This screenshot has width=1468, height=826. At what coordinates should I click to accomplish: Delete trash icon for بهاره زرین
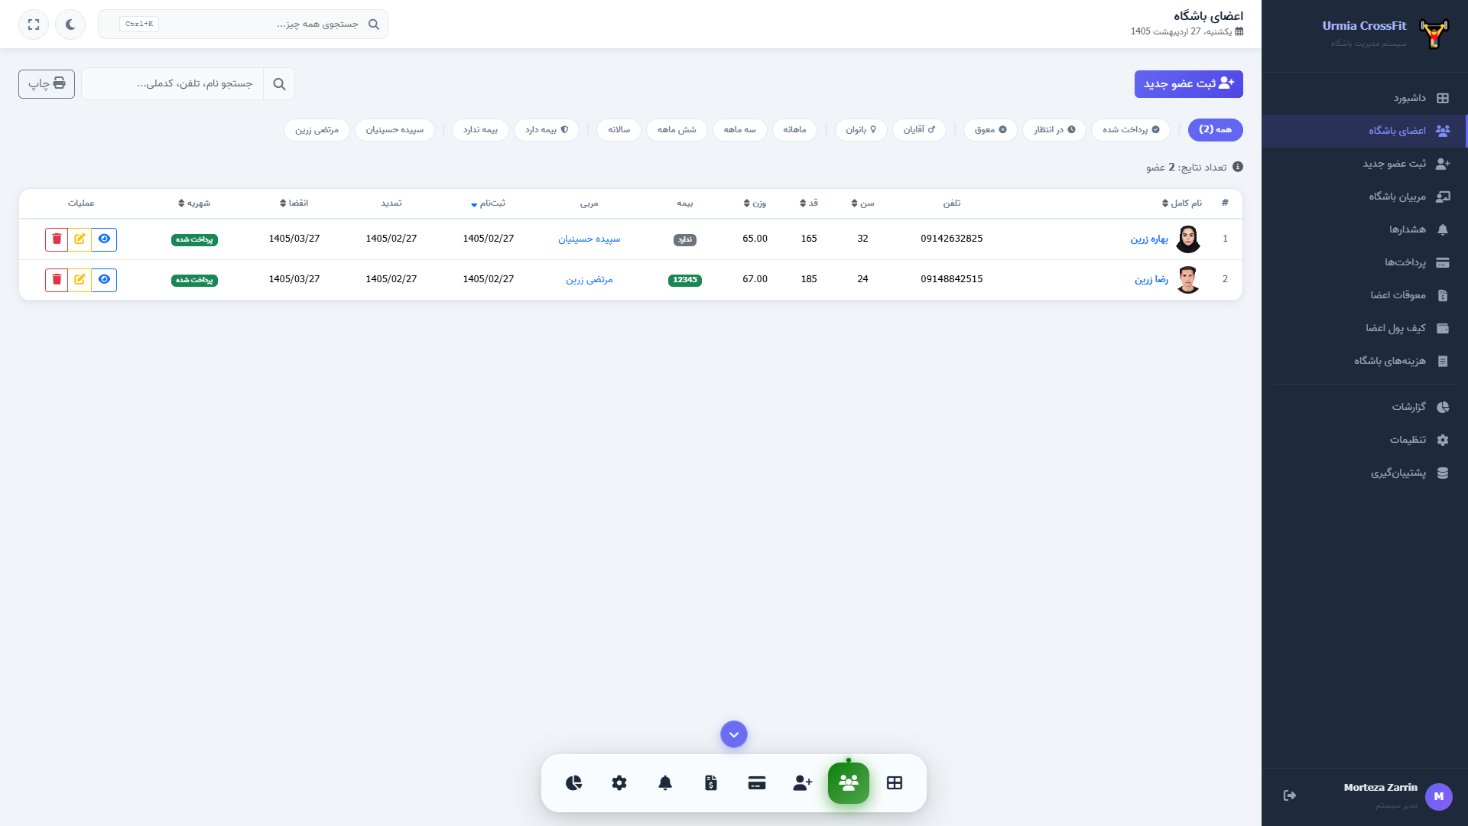(57, 239)
